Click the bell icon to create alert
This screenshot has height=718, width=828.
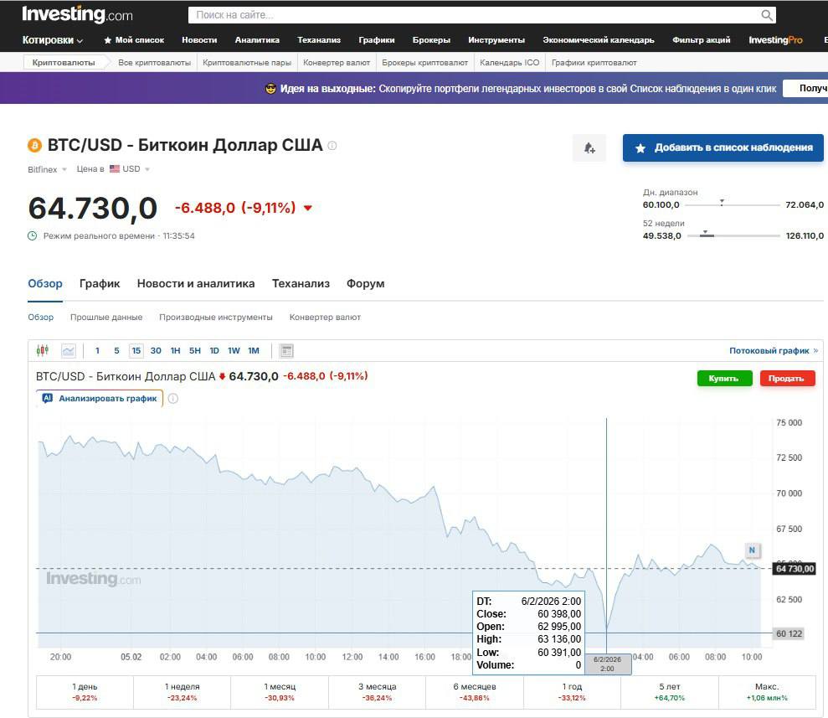coord(589,148)
